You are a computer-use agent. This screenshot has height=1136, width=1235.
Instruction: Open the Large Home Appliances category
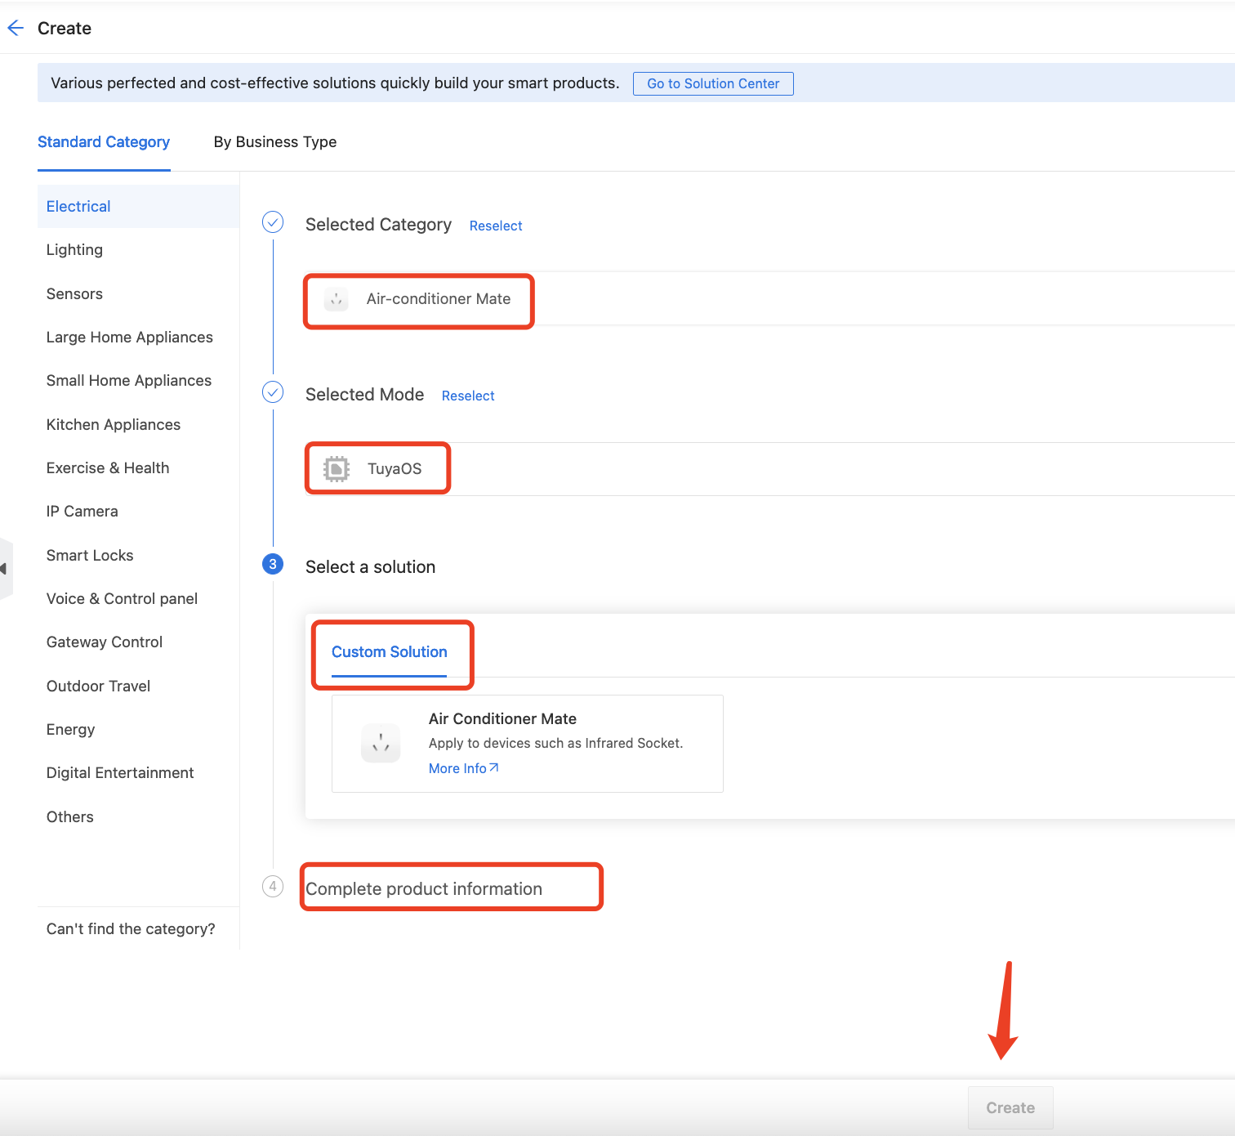[138, 338]
